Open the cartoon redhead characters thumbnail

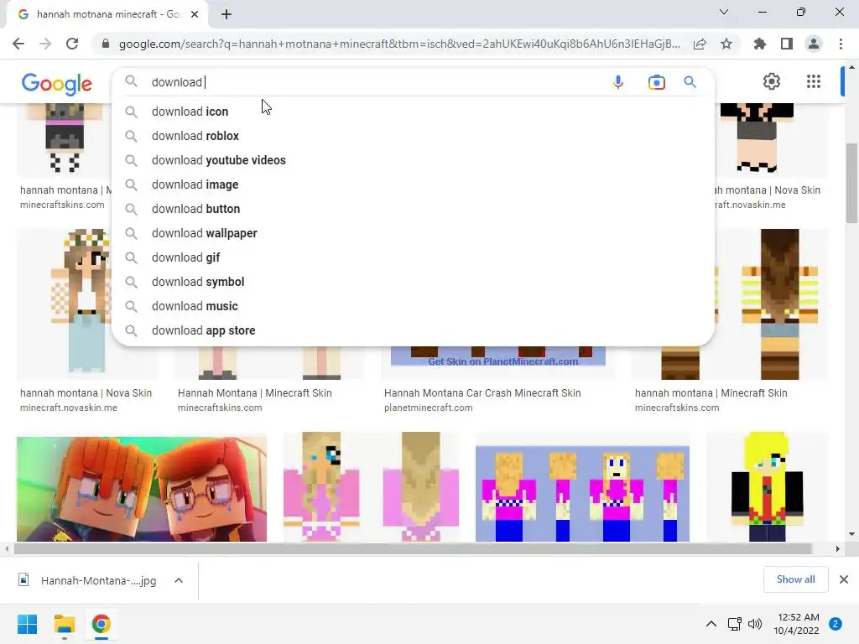point(141,489)
